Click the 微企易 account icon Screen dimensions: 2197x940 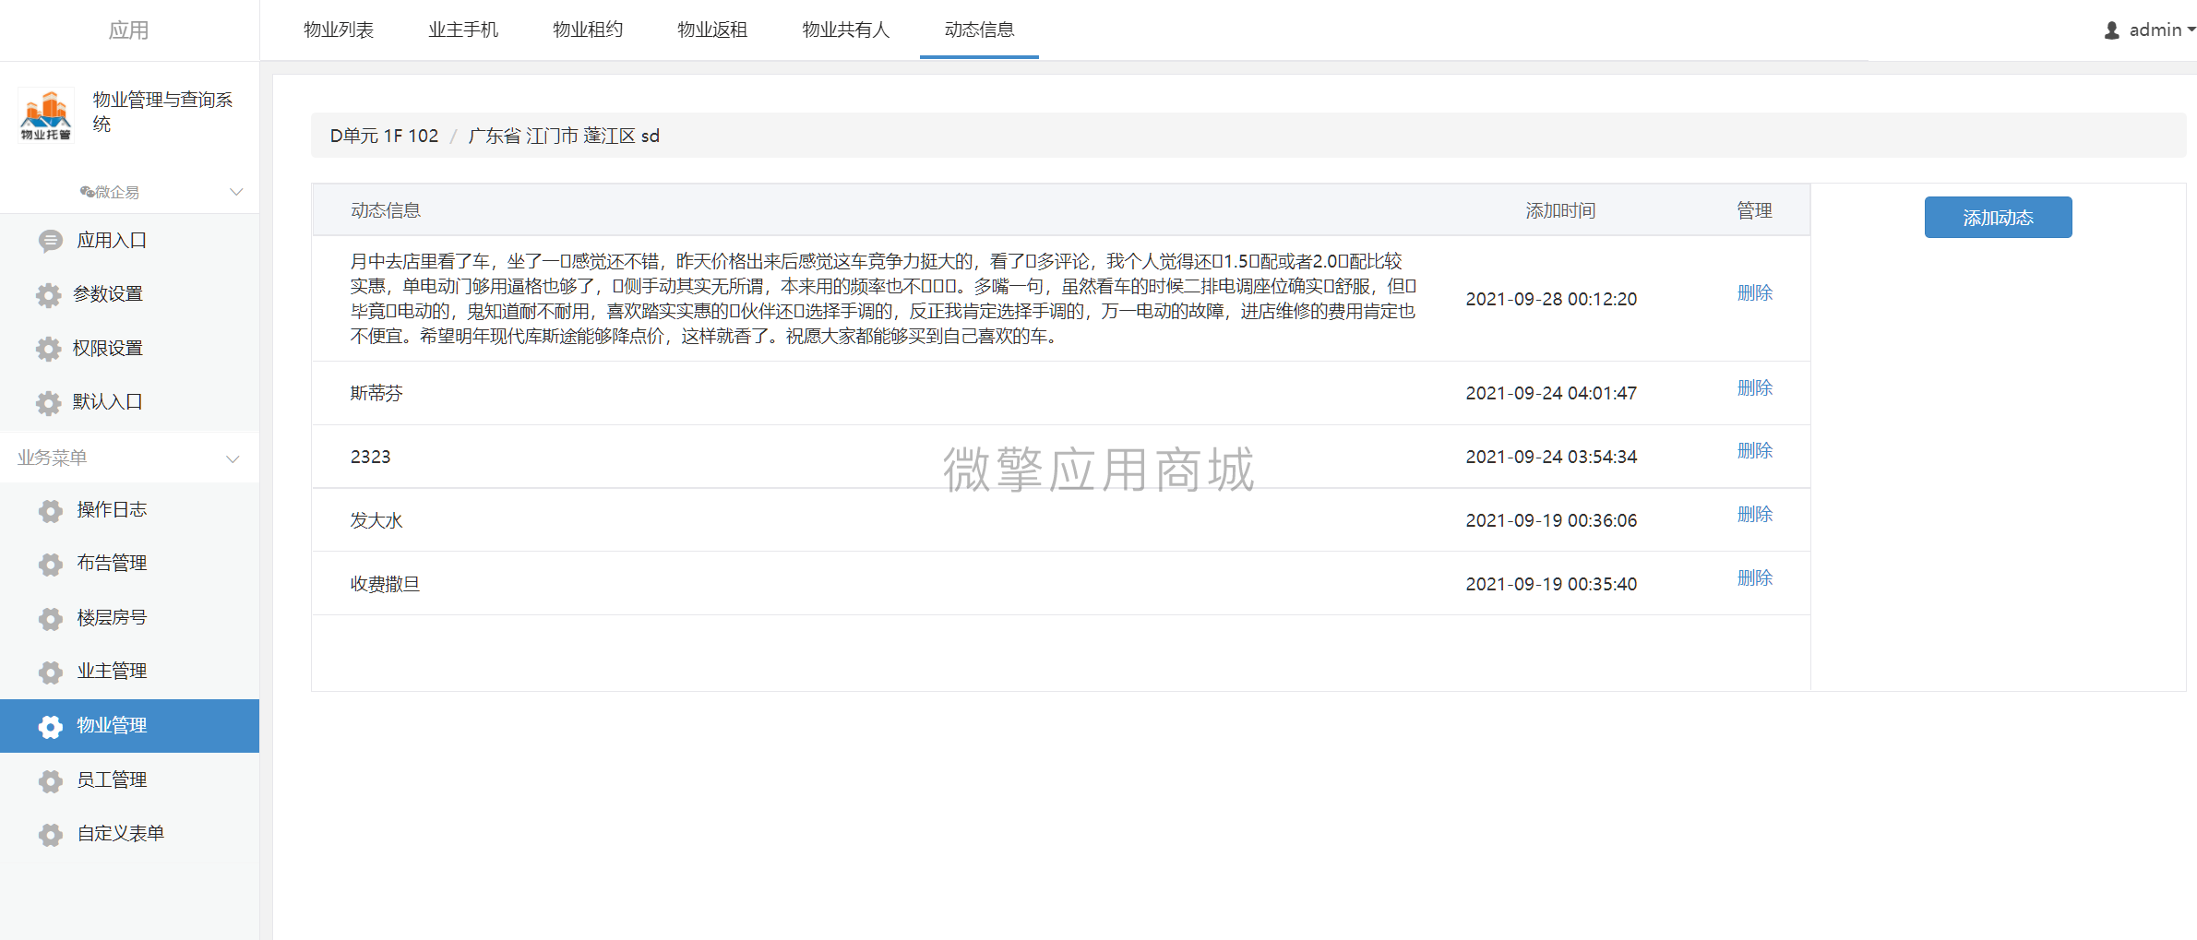pos(87,192)
